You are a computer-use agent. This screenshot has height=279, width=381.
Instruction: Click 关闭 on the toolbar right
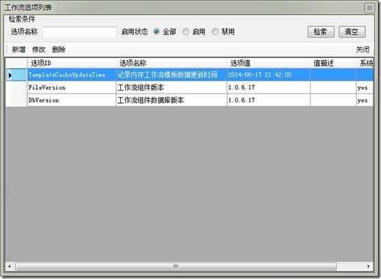click(x=363, y=49)
